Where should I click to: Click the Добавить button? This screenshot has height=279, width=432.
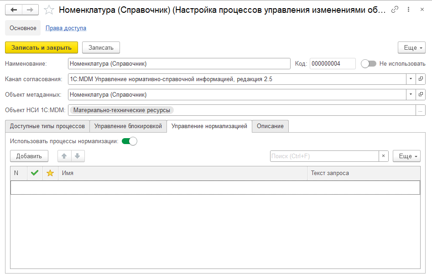[x=29, y=156]
